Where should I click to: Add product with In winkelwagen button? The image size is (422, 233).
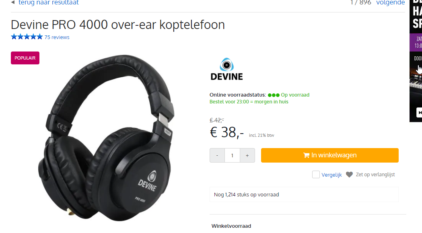pos(330,155)
